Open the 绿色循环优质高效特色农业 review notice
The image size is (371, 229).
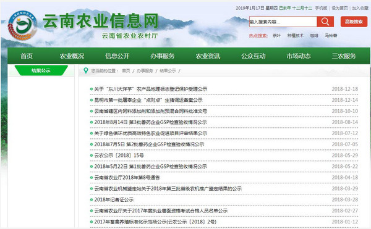click(151, 133)
